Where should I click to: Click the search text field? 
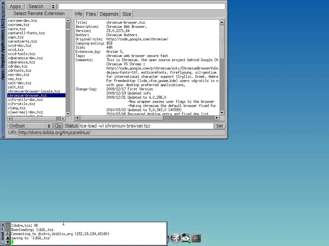tap(142, 6)
